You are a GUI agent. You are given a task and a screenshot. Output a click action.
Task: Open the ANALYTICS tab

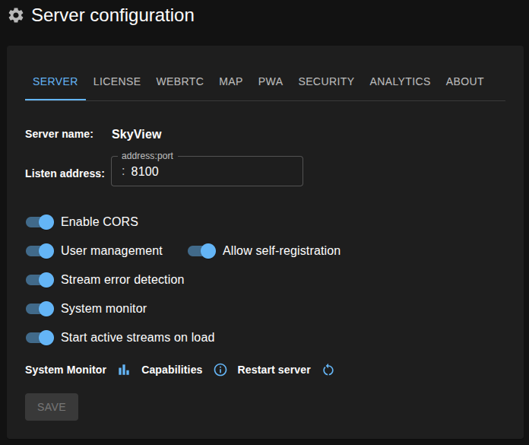point(400,81)
